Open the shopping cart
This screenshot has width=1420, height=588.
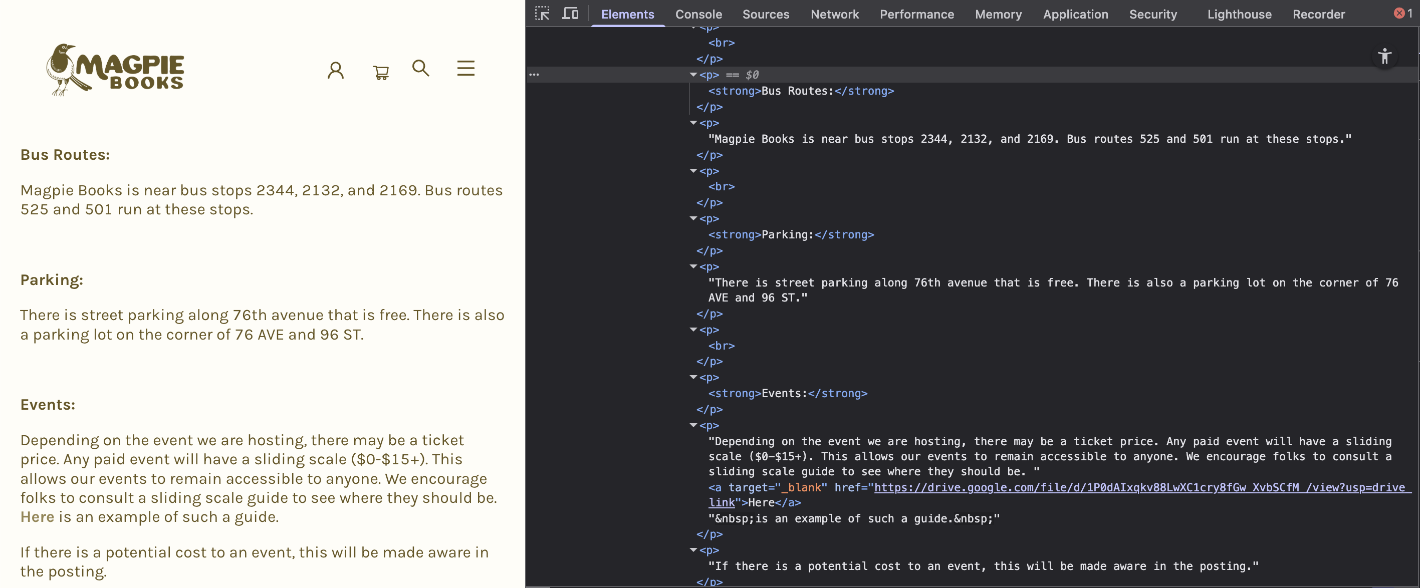click(x=380, y=71)
